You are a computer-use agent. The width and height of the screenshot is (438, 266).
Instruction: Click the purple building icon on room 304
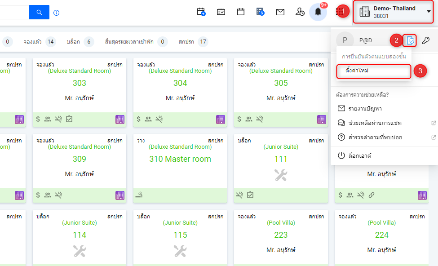point(221,120)
